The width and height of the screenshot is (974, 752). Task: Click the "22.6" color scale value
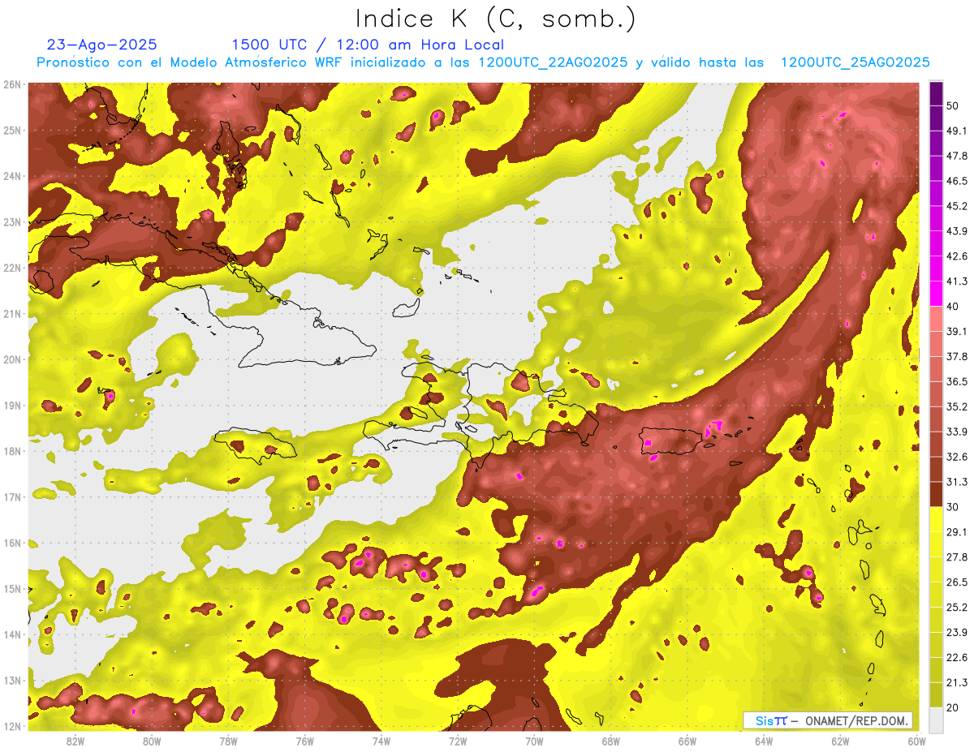[957, 658]
